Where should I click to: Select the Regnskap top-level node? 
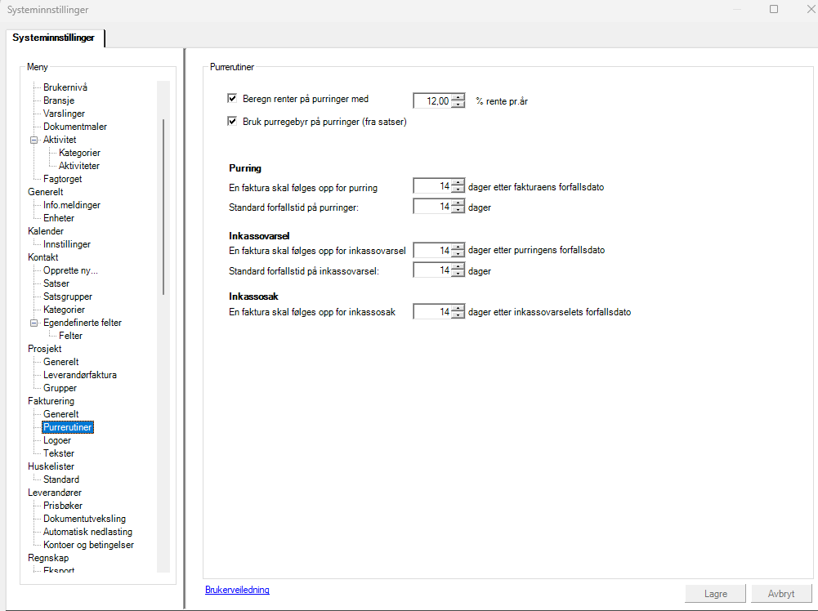[x=48, y=558]
